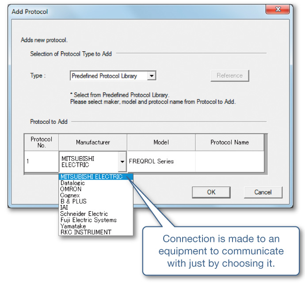The width and height of the screenshot is (305, 283).
Task: Click the FREQROL Series model cell
Action: [x=161, y=161]
